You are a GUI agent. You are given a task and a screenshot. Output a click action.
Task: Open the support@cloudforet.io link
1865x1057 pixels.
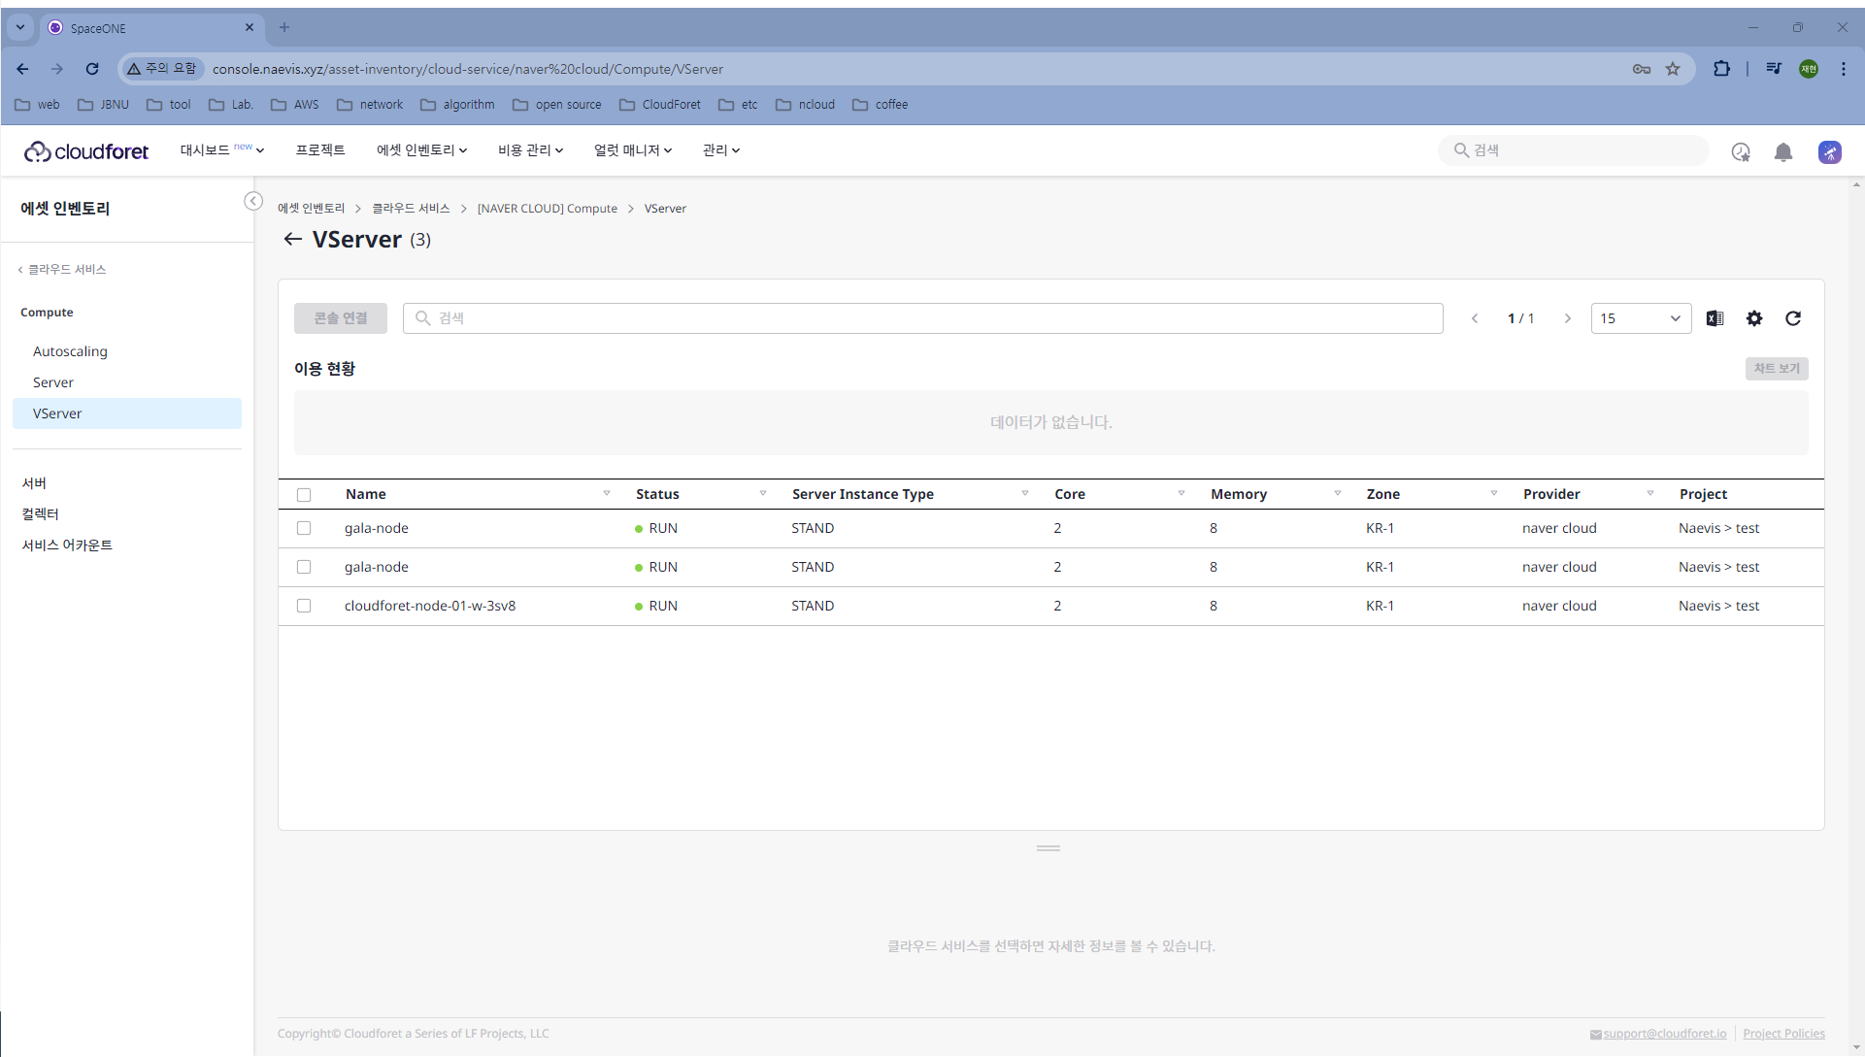coord(1664,1034)
